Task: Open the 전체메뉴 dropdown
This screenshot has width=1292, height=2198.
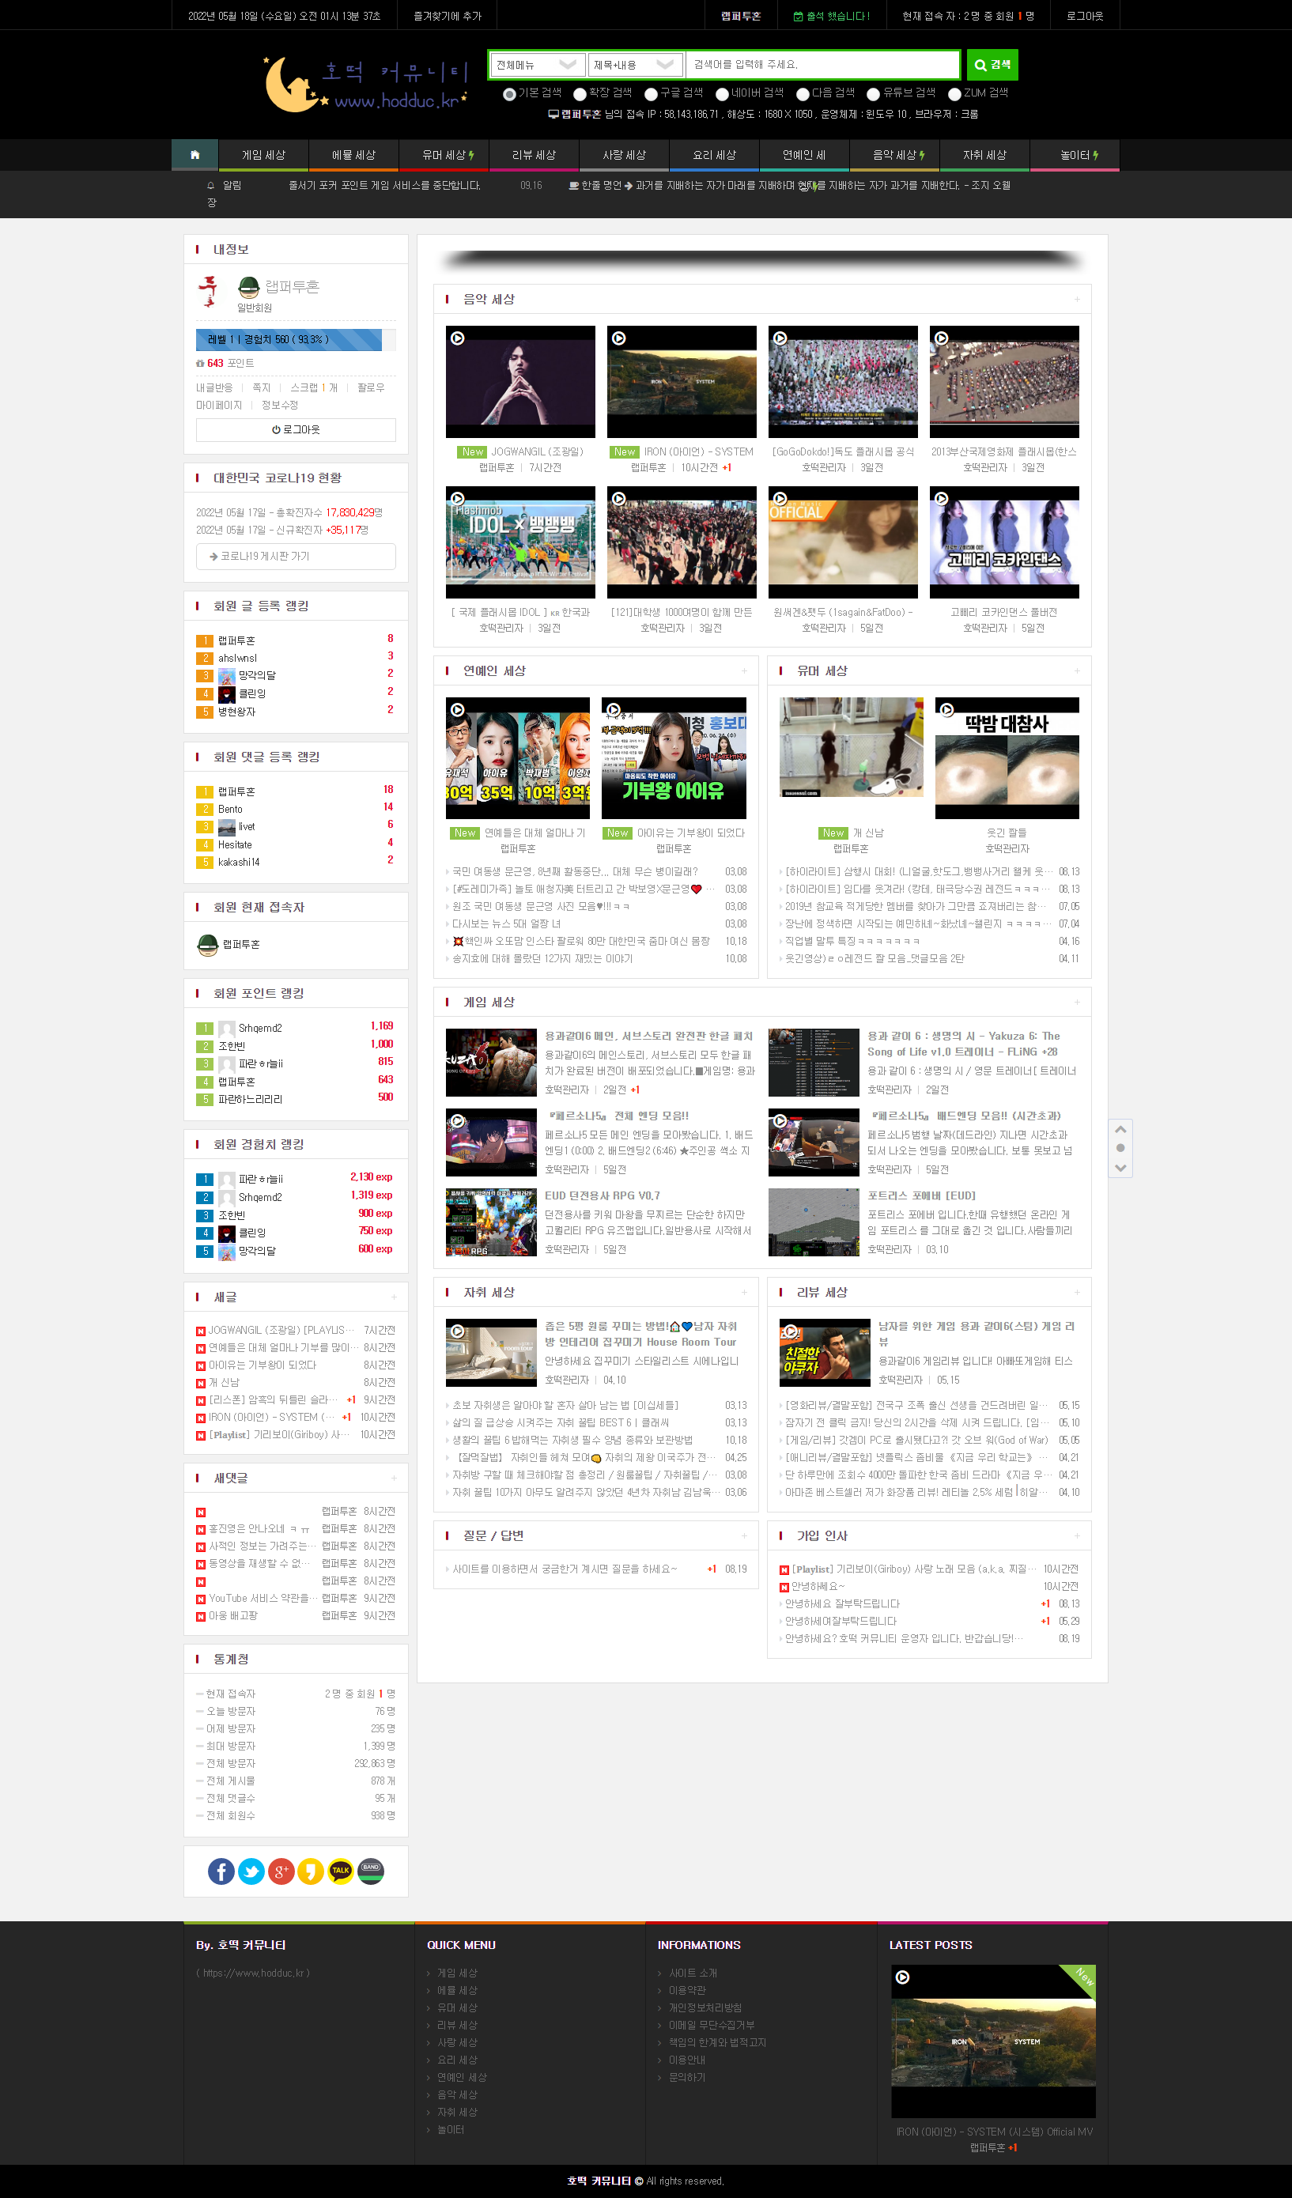Action: pyautogui.click(x=538, y=65)
